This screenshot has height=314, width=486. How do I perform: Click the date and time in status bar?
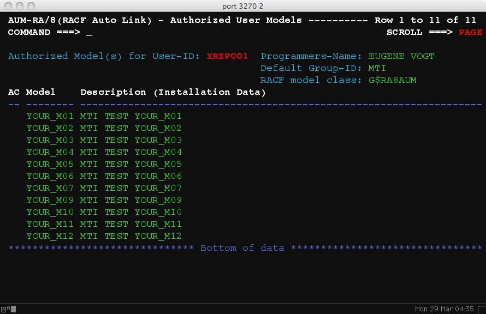click(444, 309)
